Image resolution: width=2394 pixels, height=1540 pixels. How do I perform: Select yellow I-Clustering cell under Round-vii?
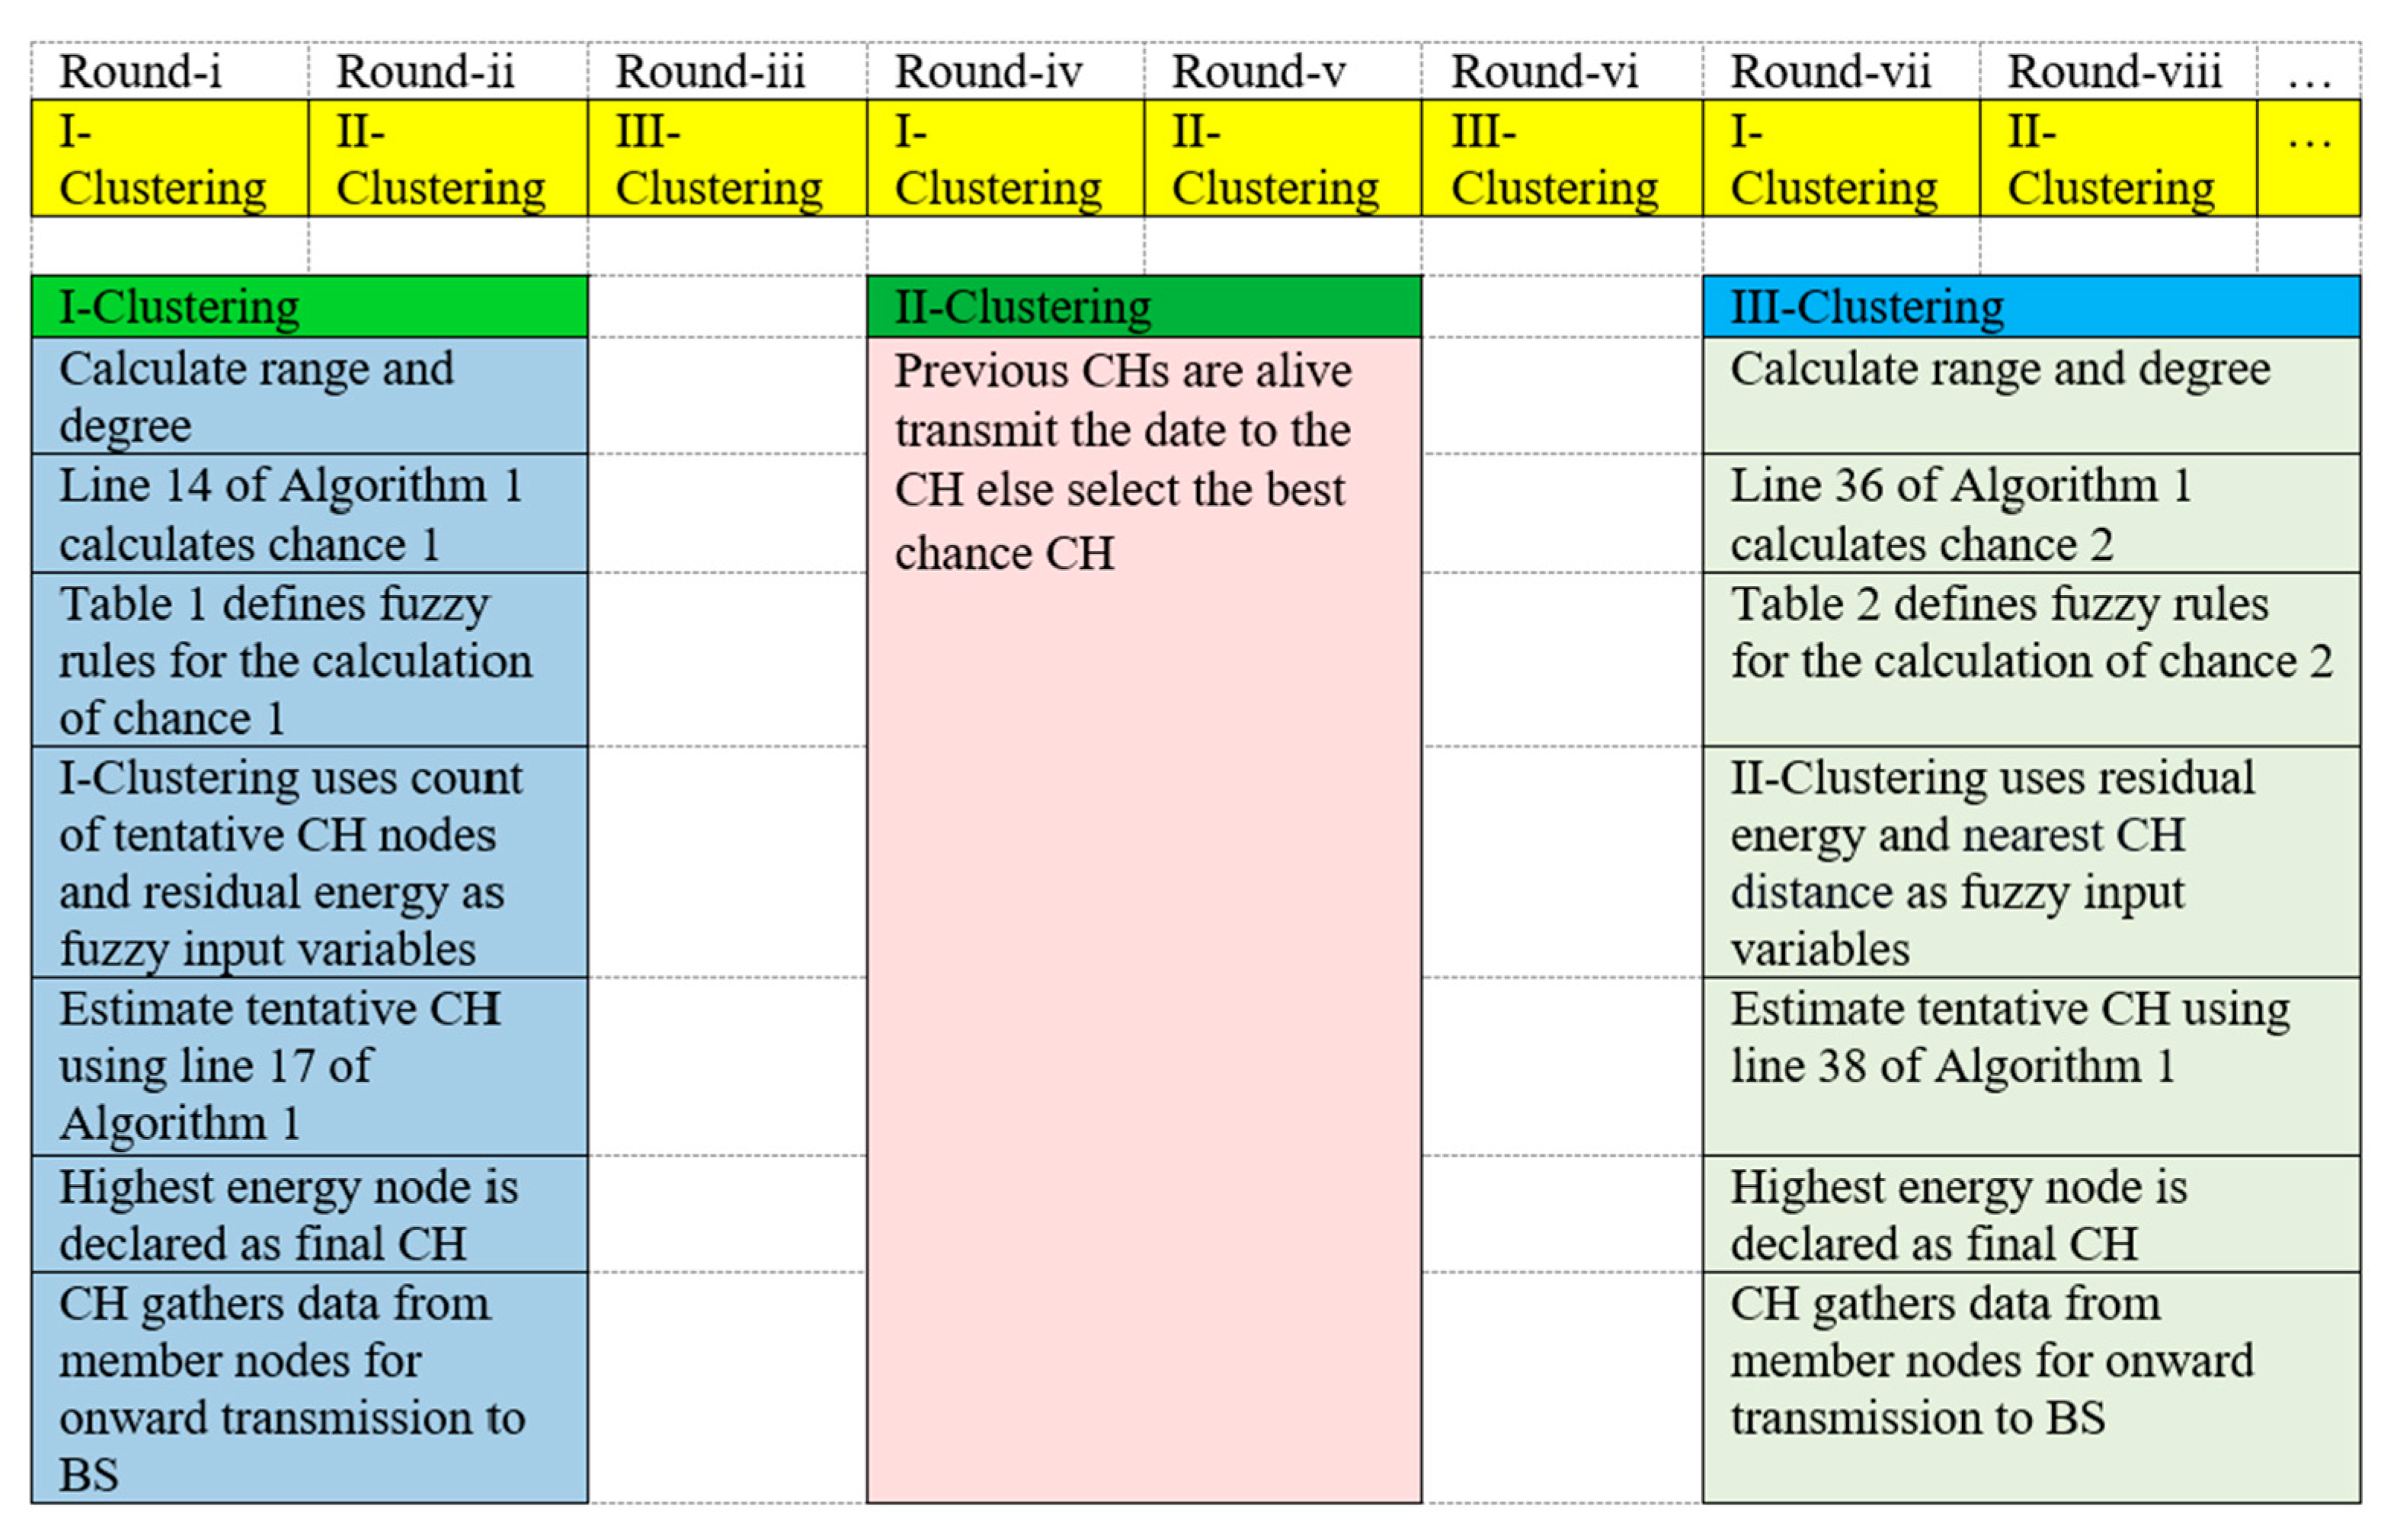1840,159
